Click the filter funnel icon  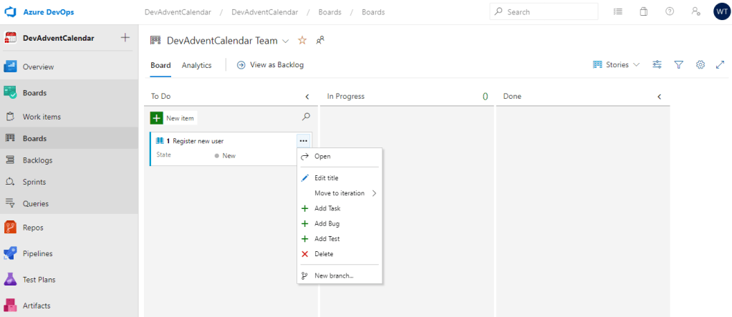(678, 65)
